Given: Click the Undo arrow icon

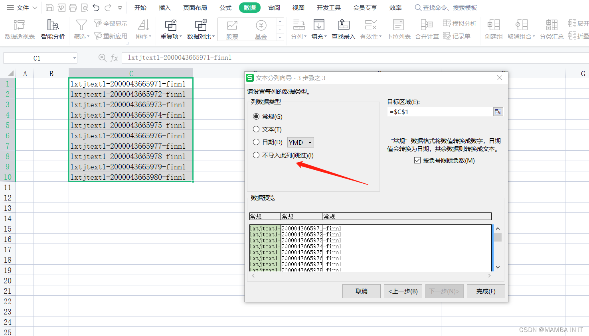Looking at the screenshot, I should tap(96, 8).
